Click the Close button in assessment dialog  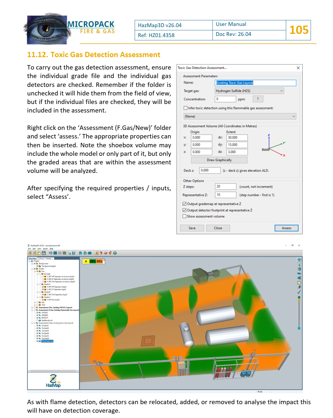(x=218, y=228)
